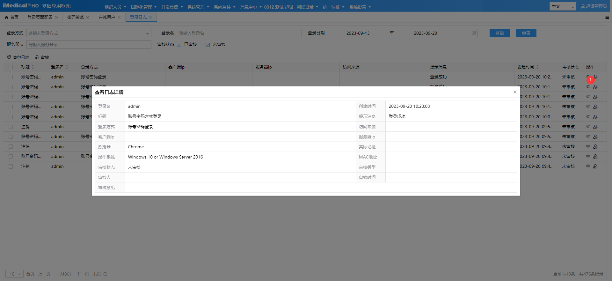Click the 查询 button
This screenshot has height=281, width=612.
point(499,33)
